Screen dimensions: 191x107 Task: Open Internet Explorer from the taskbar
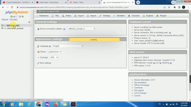click(30, 104)
